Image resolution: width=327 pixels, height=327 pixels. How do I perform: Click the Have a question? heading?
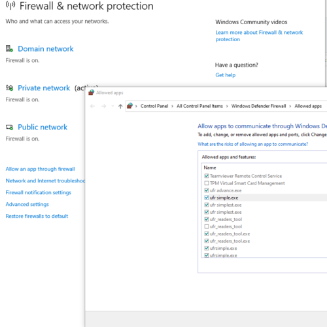pos(237,65)
